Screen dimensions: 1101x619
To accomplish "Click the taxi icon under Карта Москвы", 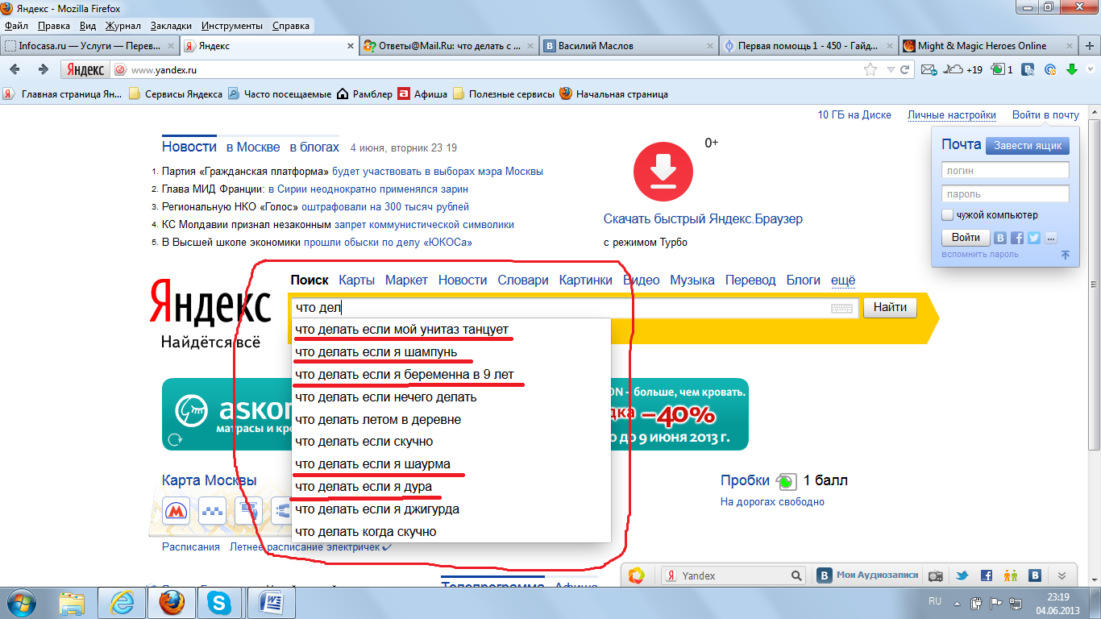I will point(212,510).
